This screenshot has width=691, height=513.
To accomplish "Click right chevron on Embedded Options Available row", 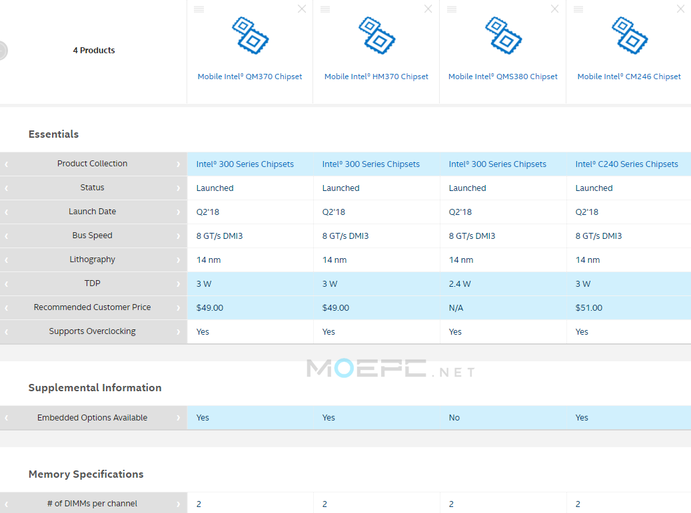I will pyautogui.click(x=178, y=418).
